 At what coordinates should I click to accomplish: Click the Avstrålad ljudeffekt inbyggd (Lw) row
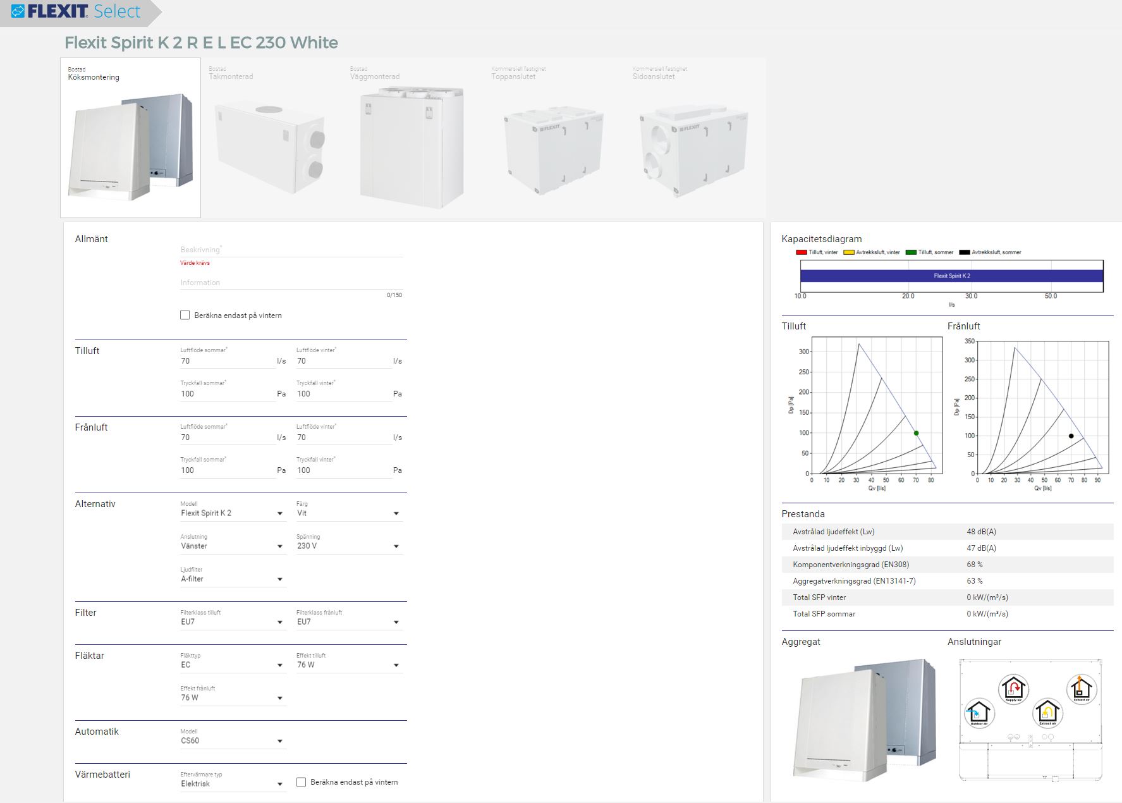(x=948, y=548)
